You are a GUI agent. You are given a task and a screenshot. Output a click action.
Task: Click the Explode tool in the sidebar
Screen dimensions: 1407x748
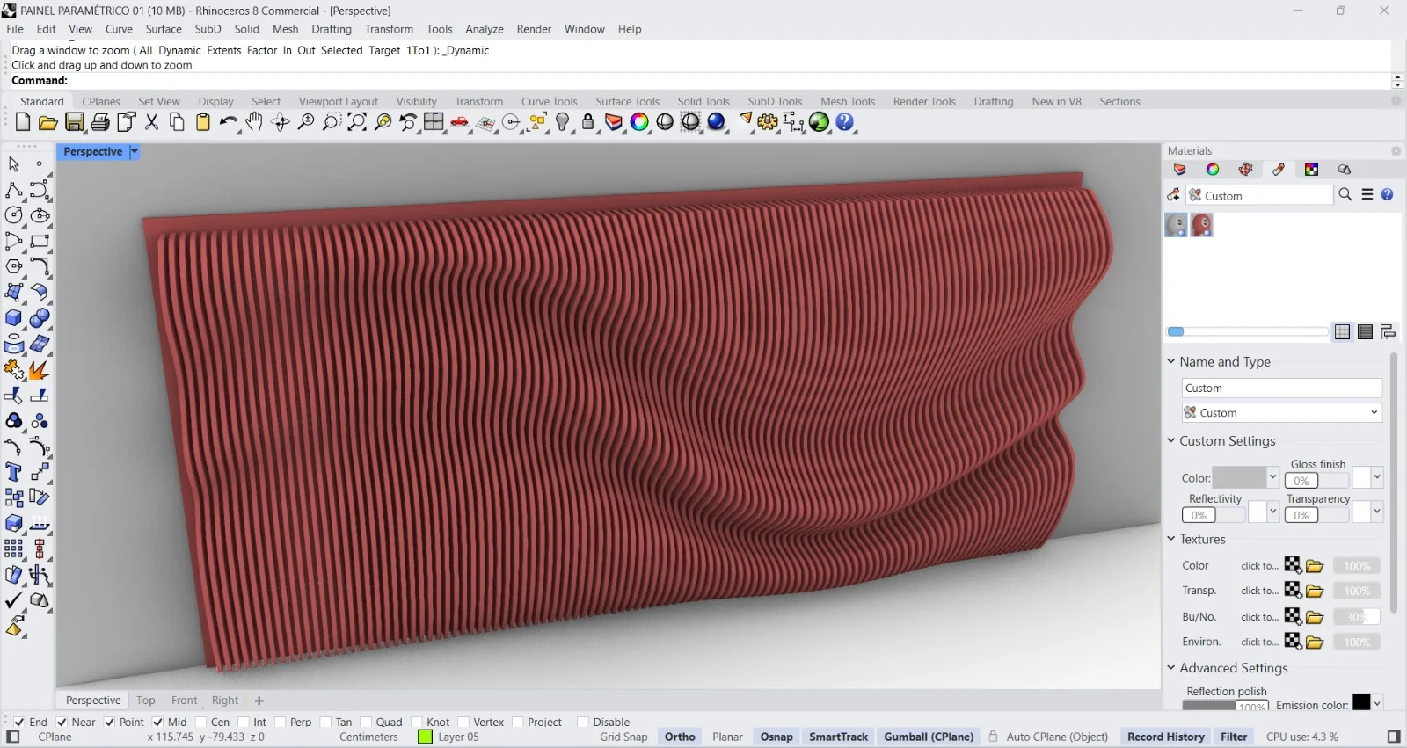point(39,370)
